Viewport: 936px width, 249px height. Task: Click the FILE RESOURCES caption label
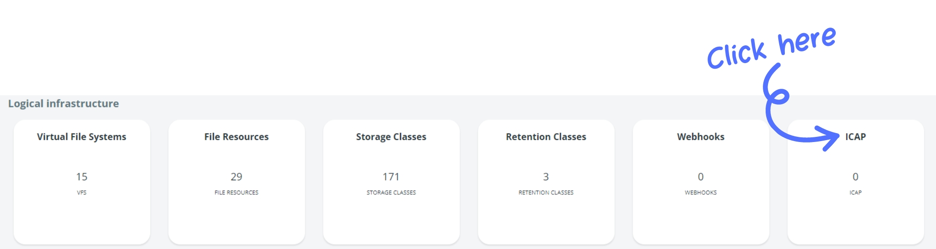[236, 192]
